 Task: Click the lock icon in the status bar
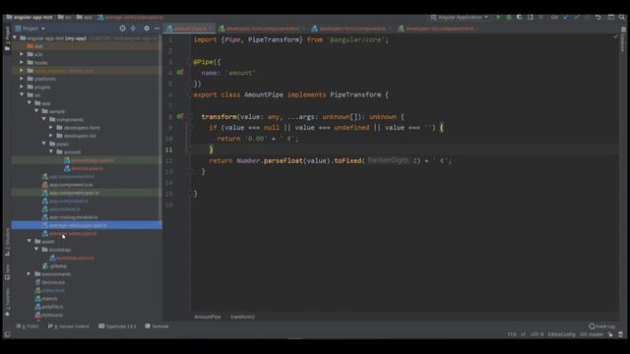[x=610, y=334]
